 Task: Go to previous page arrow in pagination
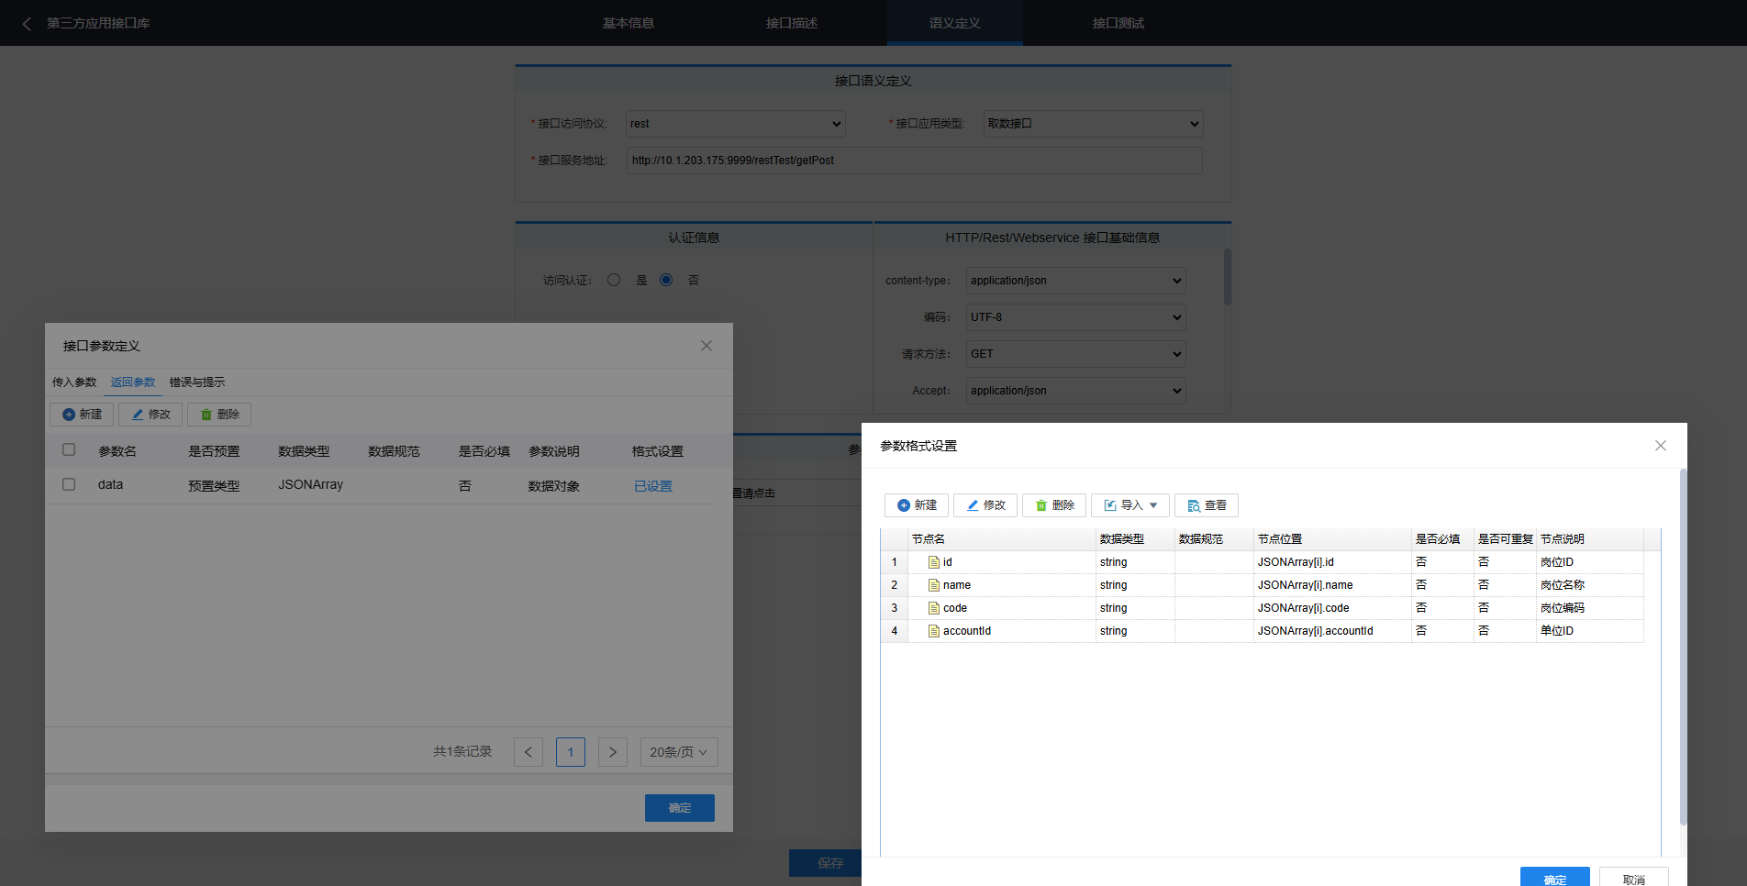coord(529,752)
